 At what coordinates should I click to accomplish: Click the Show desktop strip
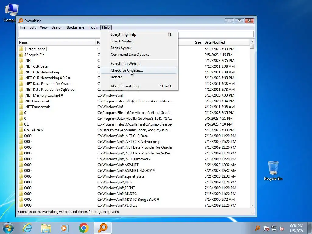[310, 228]
